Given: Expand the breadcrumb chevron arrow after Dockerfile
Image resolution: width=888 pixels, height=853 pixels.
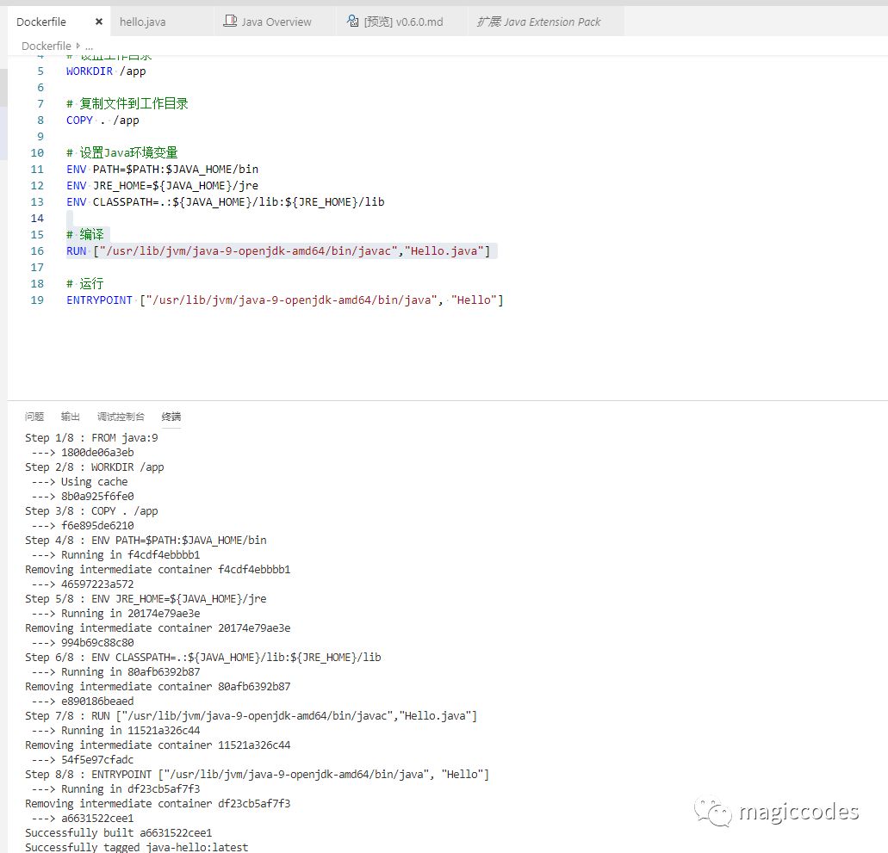Looking at the screenshot, I should (78, 46).
